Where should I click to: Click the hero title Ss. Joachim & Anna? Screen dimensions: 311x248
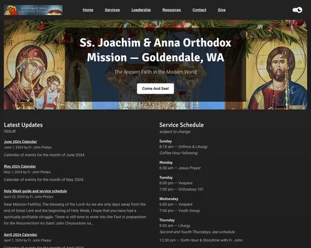pyautogui.click(x=155, y=50)
